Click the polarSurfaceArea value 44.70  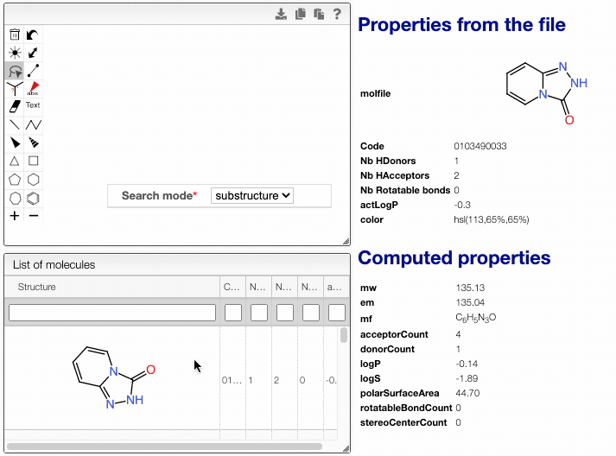[x=467, y=393]
